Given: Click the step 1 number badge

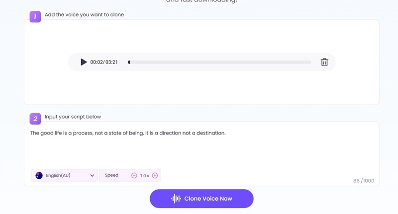Looking at the screenshot, I should (35, 16).
